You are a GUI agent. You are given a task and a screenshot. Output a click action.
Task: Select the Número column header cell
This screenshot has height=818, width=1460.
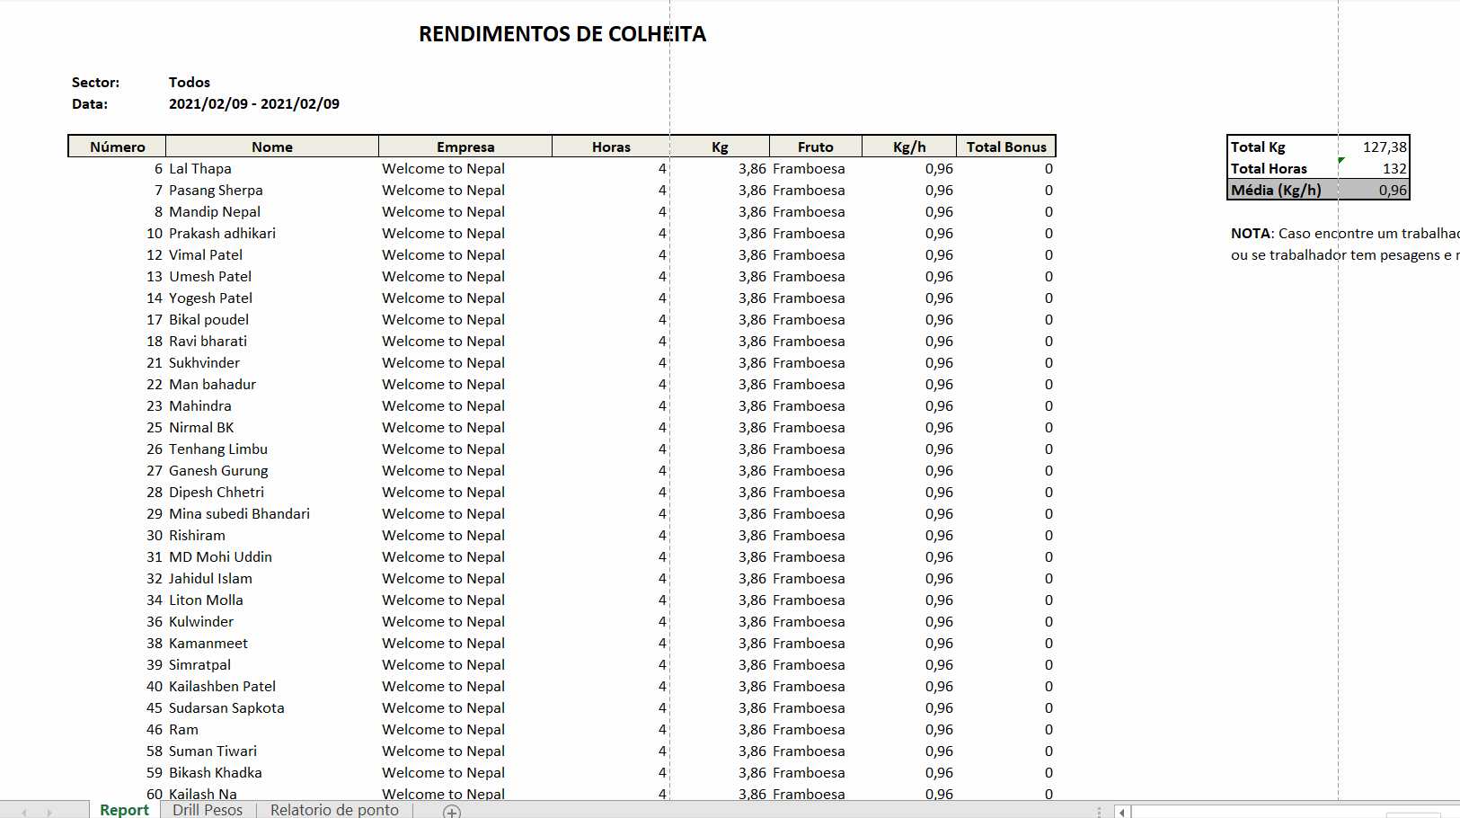point(118,147)
